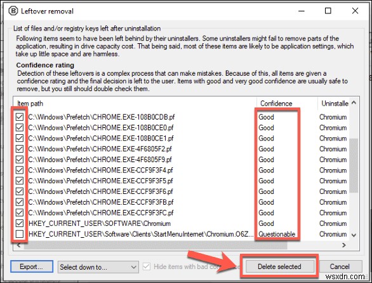Toggle checkbox for CHROME.EXE-CCF9F3FC.pf
The height and width of the screenshot is (283, 372).
point(20,212)
